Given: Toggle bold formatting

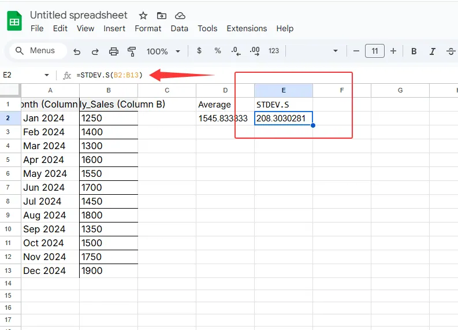Looking at the screenshot, I should pos(414,51).
